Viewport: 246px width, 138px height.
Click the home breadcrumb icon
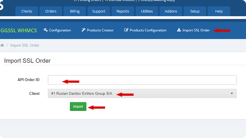[x=2, y=45]
